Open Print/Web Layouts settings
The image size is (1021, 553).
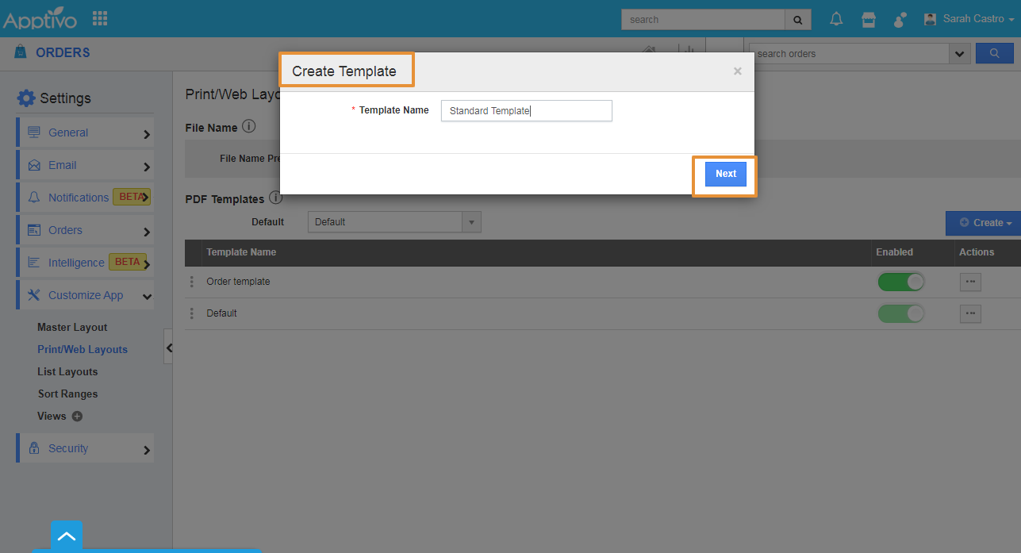pyautogui.click(x=83, y=349)
